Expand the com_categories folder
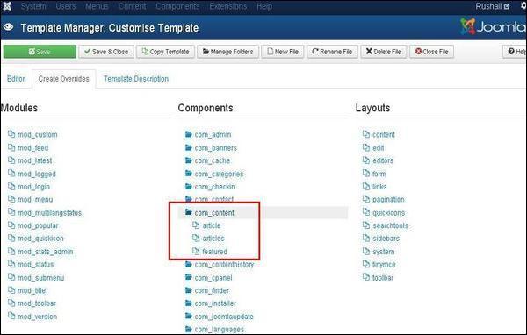The image size is (527, 335). [219, 174]
